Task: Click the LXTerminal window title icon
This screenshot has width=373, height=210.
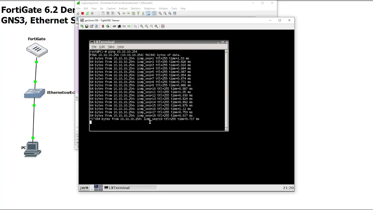Action: coord(92,42)
